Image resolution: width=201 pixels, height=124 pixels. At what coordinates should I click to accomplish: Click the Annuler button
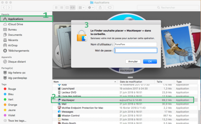click(x=133, y=61)
